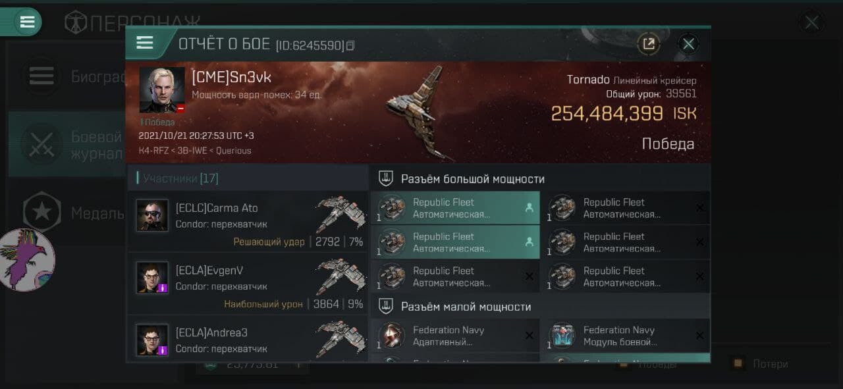Click Federation Navy Адаптивный low slot module

click(455, 336)
